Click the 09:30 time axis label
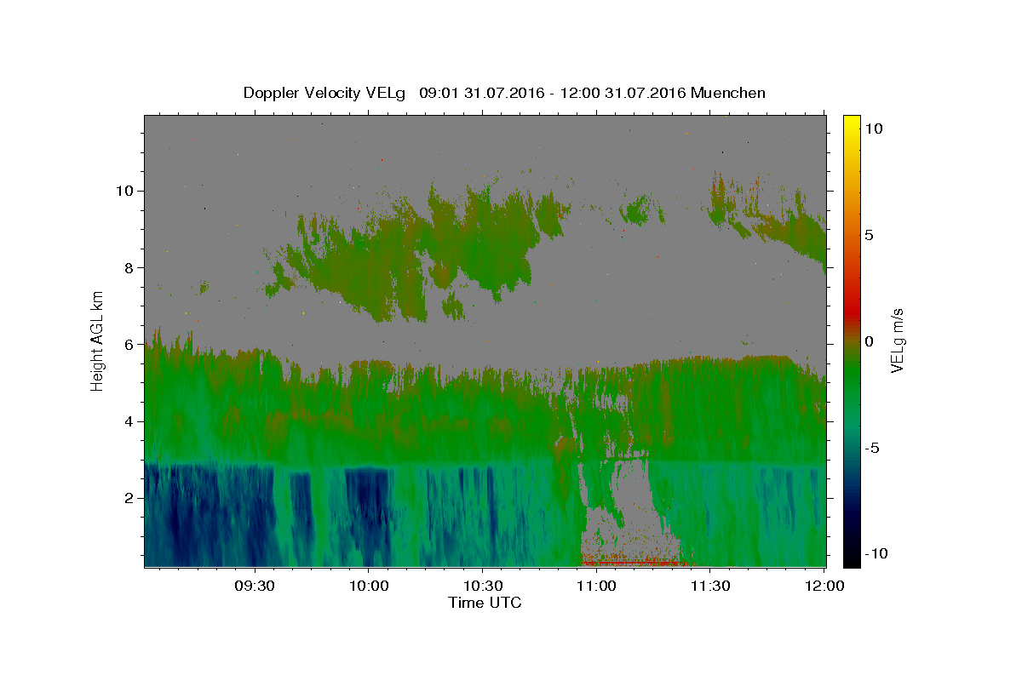 254,586
